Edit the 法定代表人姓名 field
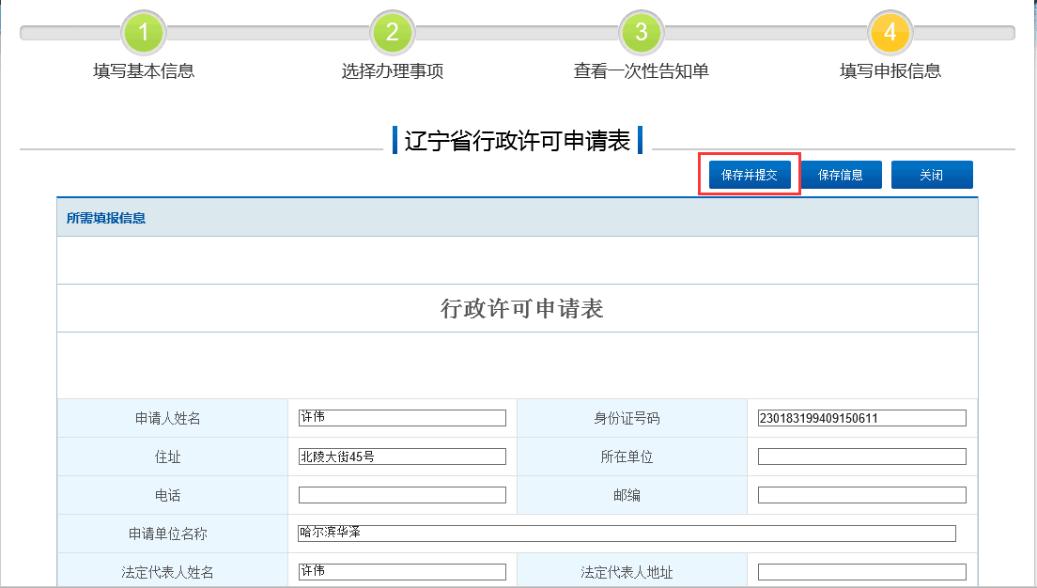Image resolution: width=1037 pixels, height=588 pixels. coord(402,572)
